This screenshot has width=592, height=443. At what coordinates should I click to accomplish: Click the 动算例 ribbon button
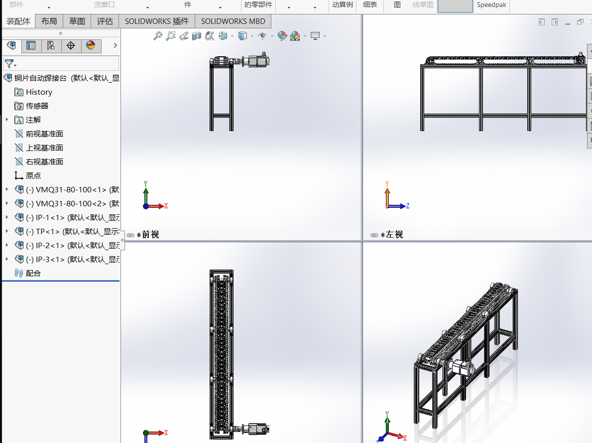point(343,5)
